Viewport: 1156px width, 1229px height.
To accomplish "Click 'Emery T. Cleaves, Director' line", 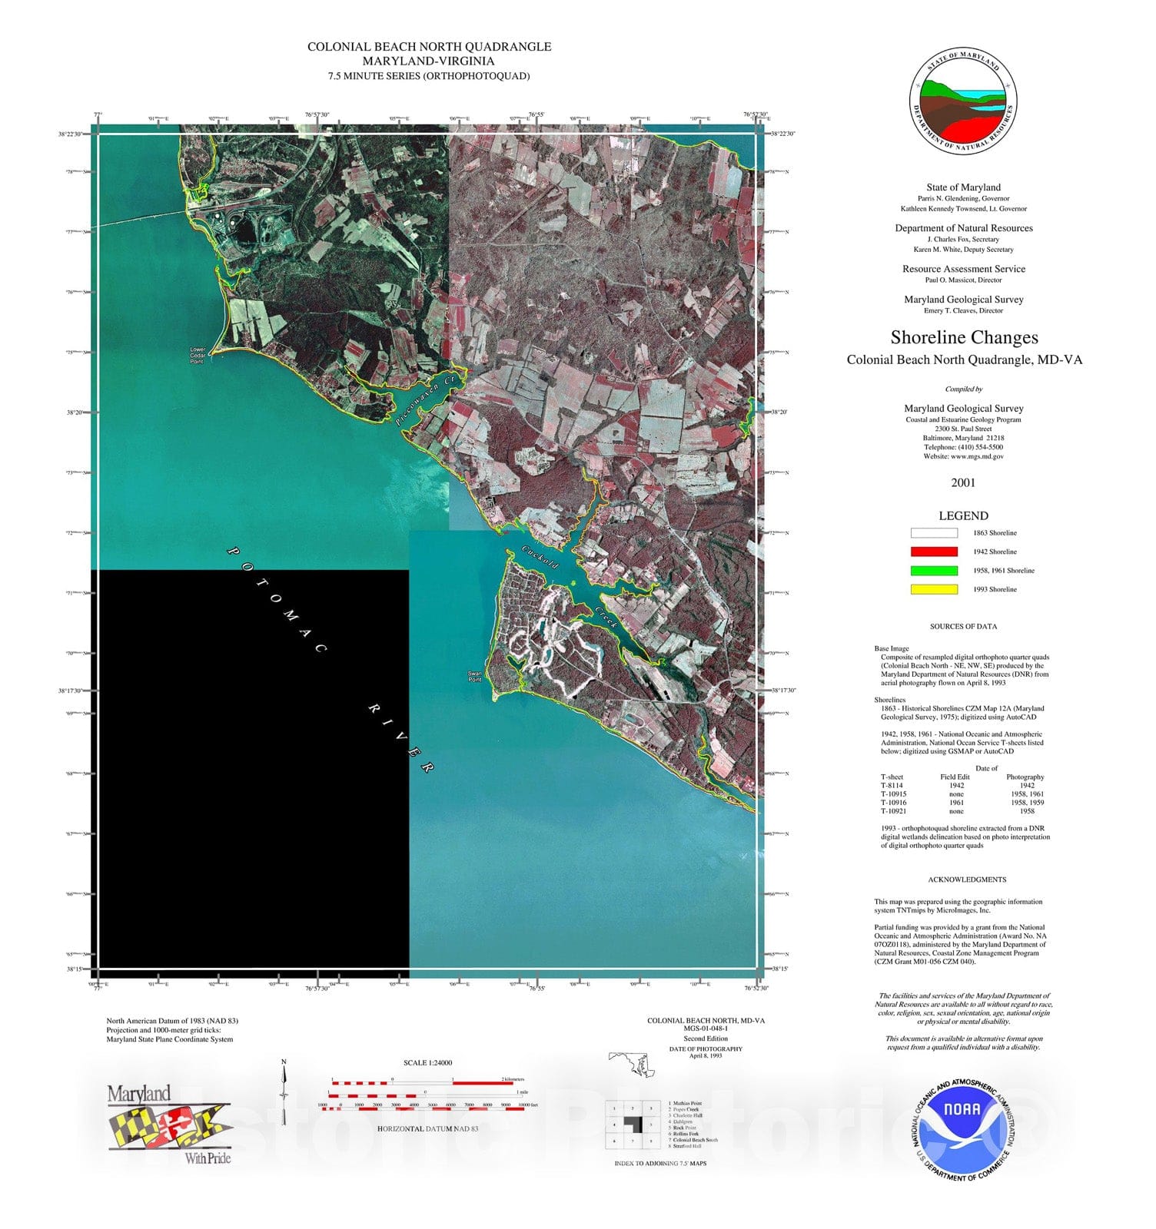I will point(964,311).
